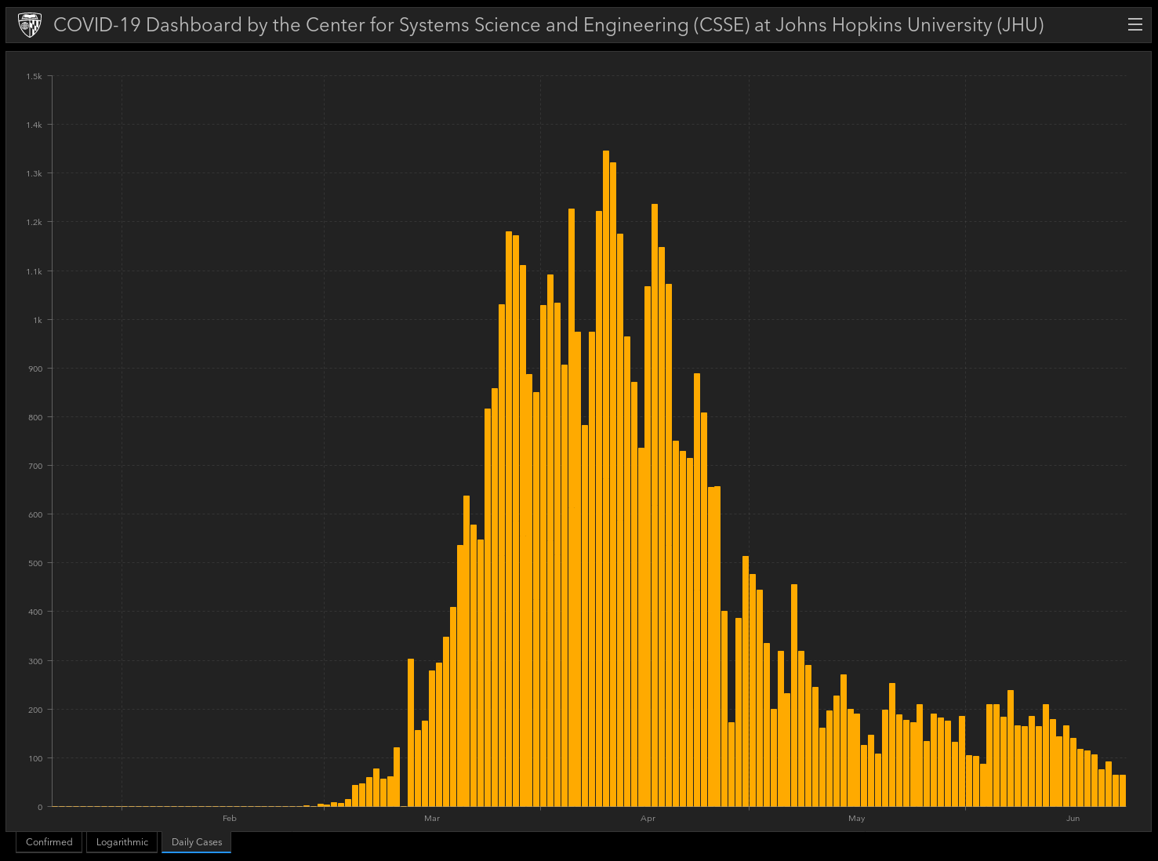Select the Daily Cases tab
The height and width of the screenshot is (861, 1158).
[197, 842]
